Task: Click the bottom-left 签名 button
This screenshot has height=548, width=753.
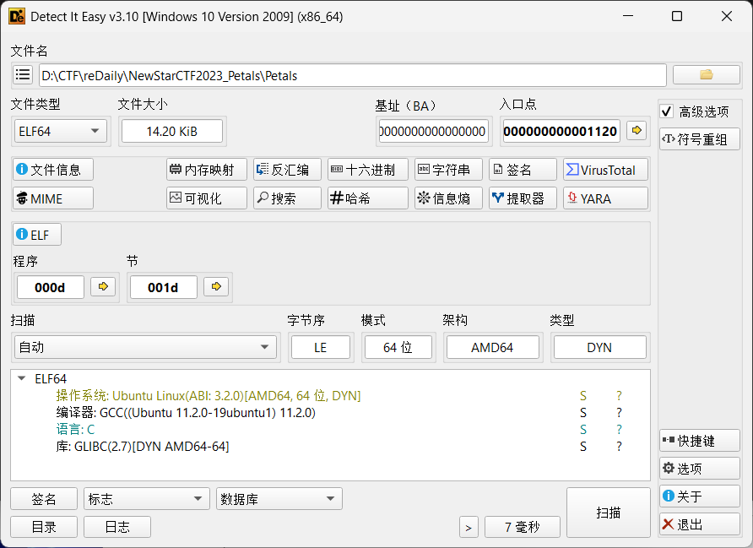Action: [44, 499]
